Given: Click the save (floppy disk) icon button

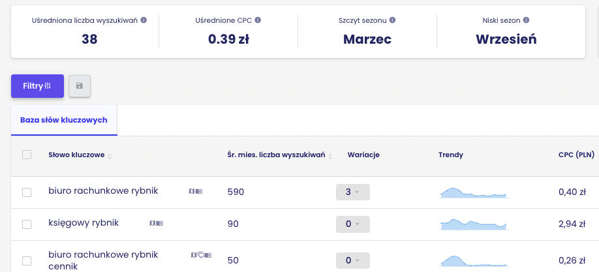Looking at the screenshot, I should (80, 86).
